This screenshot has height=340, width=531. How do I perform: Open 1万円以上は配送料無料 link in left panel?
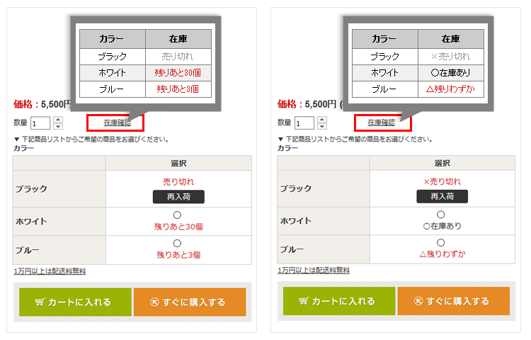50,271
